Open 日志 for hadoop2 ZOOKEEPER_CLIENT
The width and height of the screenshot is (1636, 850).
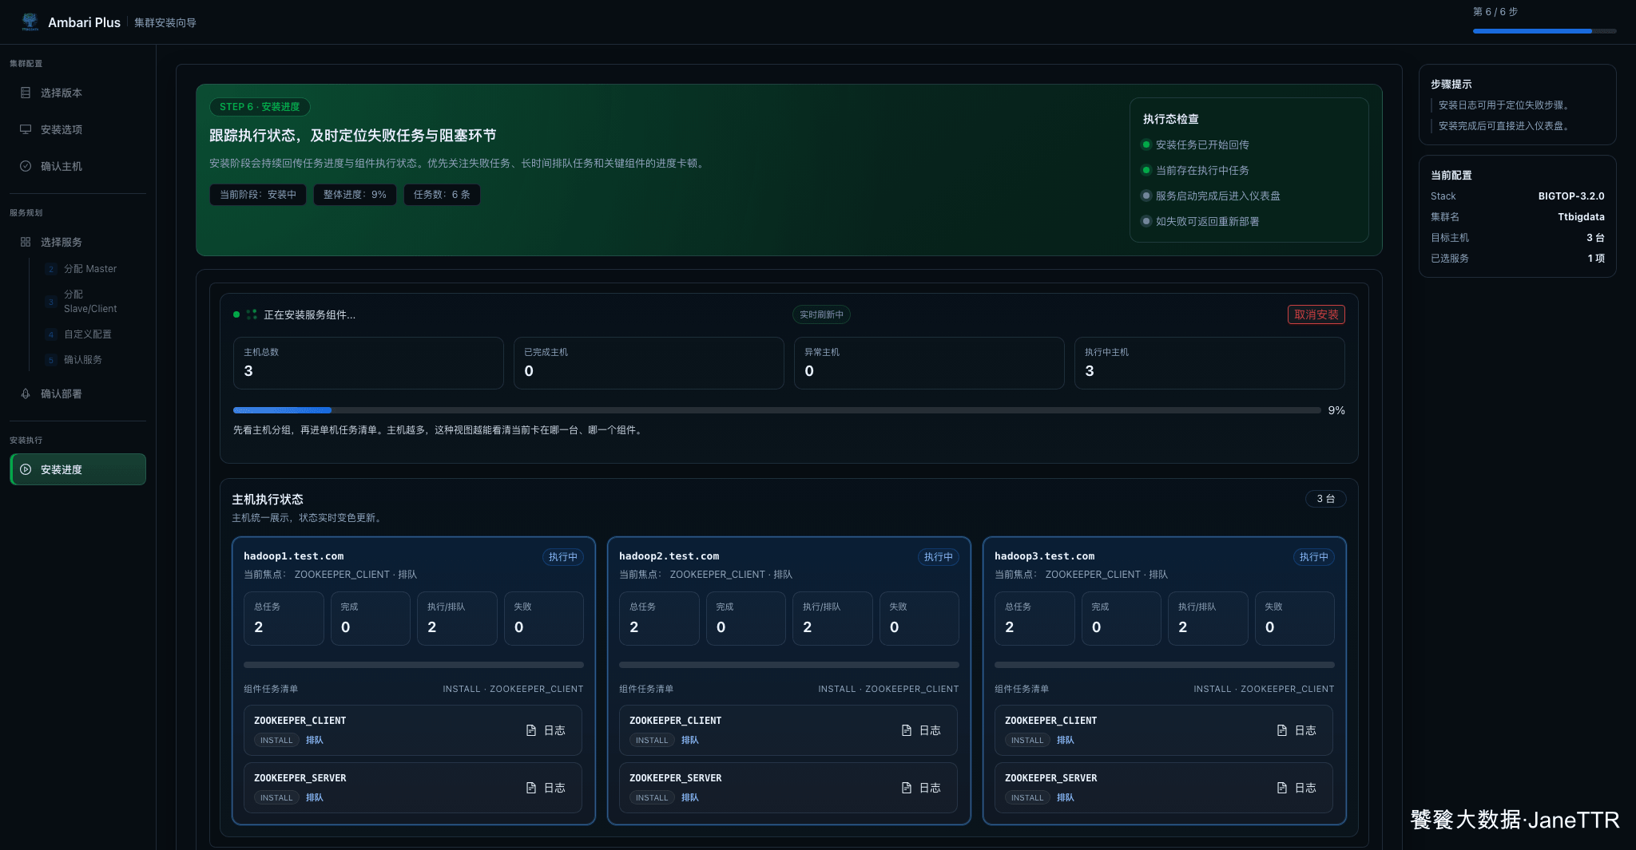[x=921, y=730]
